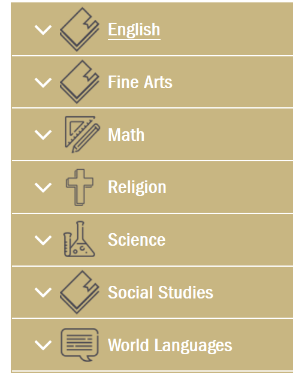Image resolution: width=293 pixels, height=377 pixels.
Task: Click the World Languages text label
Action: tap(170, 346)
